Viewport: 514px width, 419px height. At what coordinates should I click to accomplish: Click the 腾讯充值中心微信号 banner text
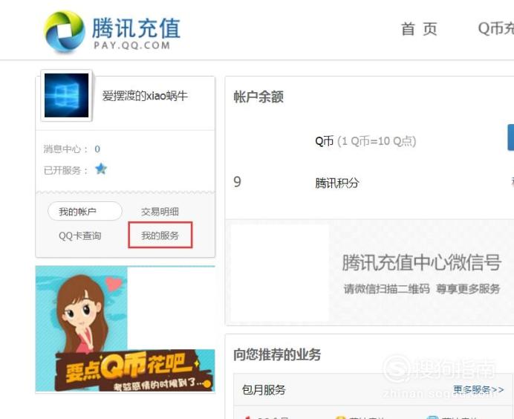click(x=422, y=262)
